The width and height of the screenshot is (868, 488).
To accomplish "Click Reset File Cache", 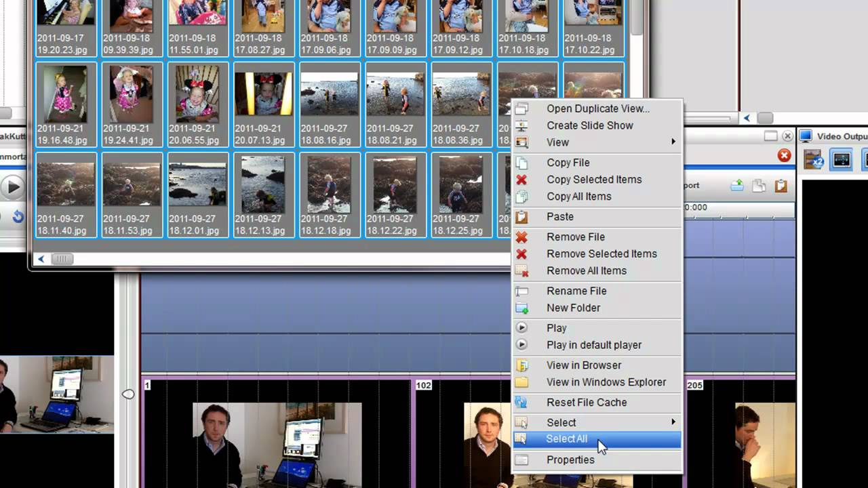I will coord(597,403).
